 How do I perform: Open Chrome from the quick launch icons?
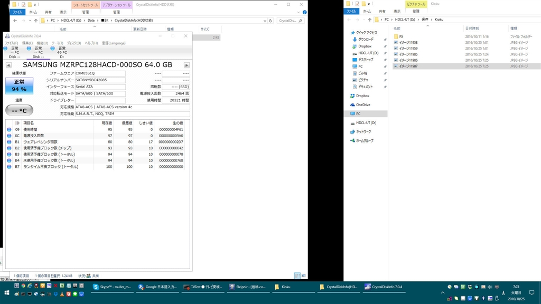point(23,286)
